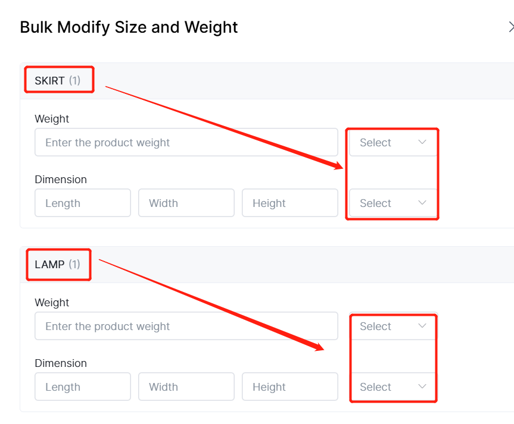Close the Bulk Modify dialog
This screenshot has height=424, width=514.
tap(510, 27)
